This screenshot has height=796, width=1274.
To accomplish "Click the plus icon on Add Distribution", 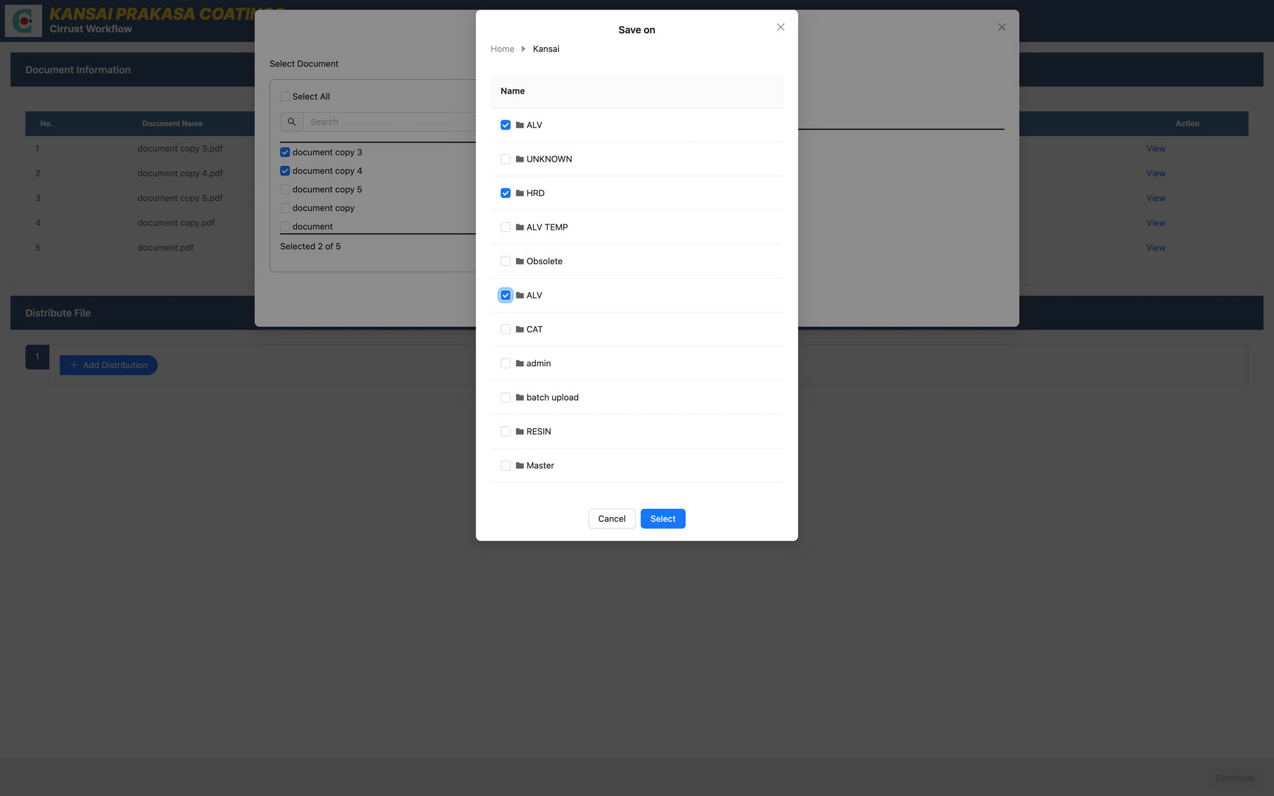I will 73,365.
